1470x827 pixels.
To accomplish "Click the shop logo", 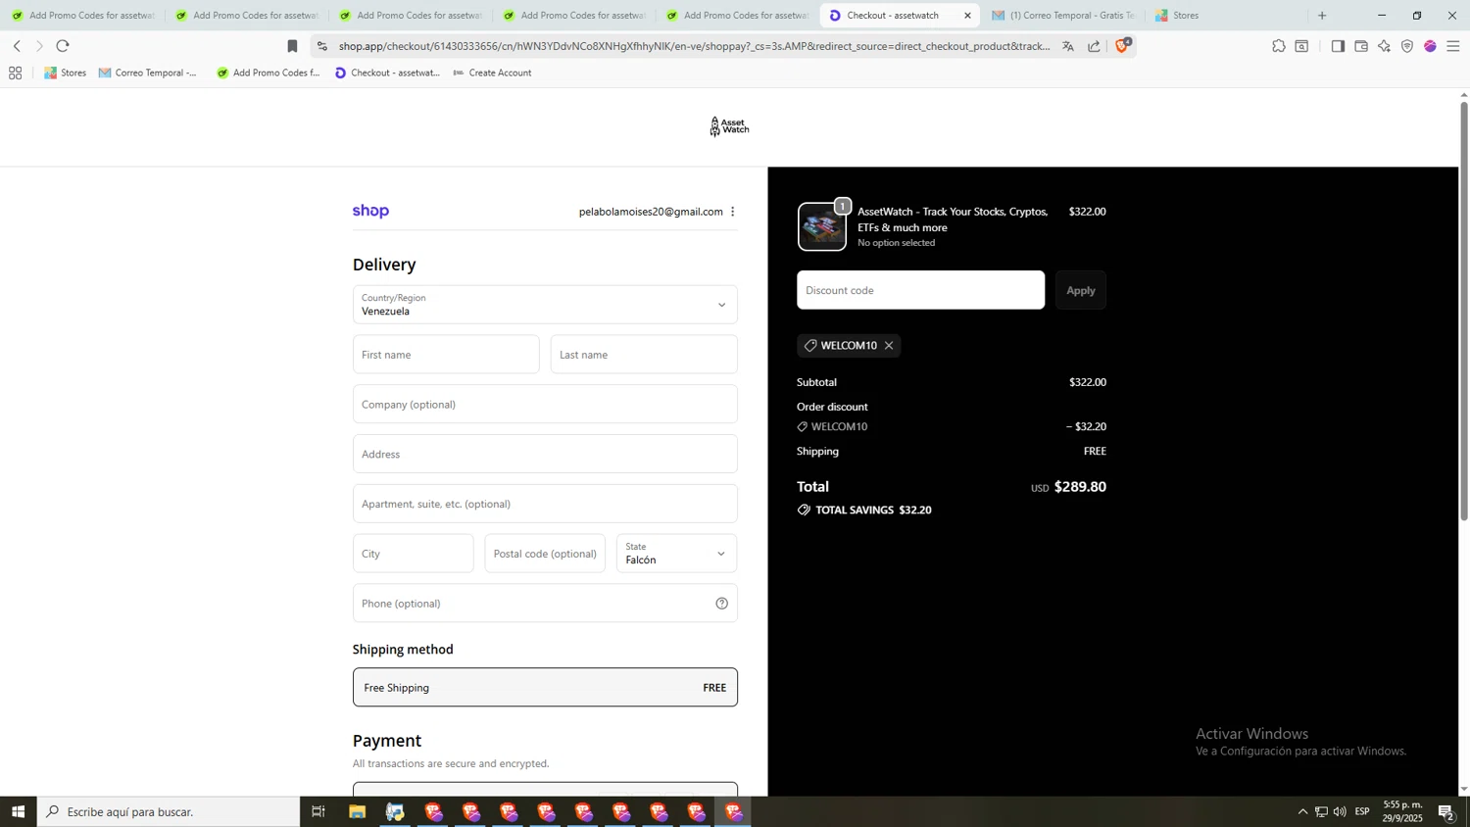I will tap(370, 211).
